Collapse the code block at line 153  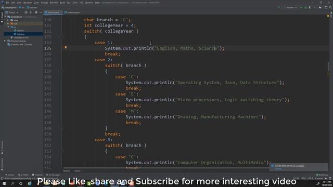(62, 151)
